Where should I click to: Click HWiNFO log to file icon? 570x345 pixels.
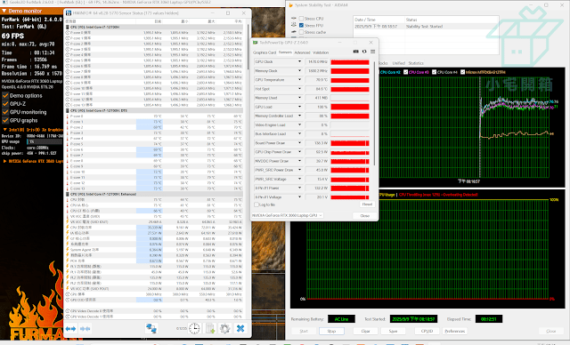tap(210, 329)
